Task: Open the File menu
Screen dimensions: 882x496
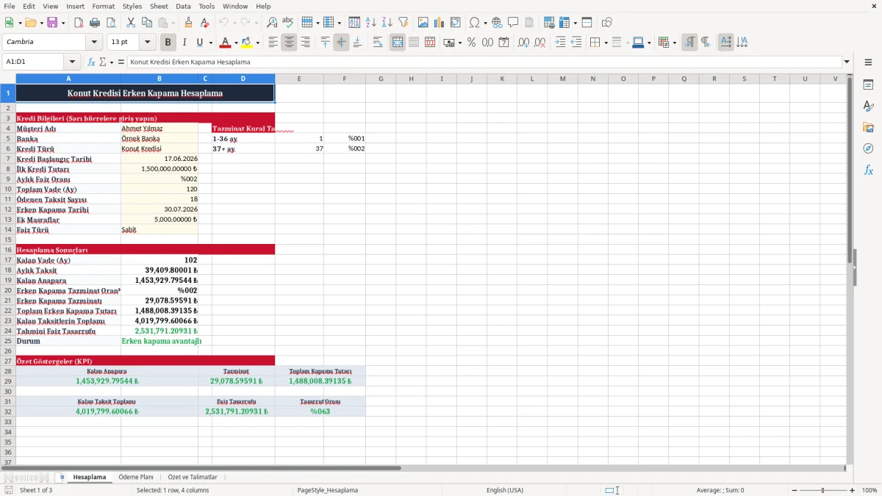Action: point(10,6)
